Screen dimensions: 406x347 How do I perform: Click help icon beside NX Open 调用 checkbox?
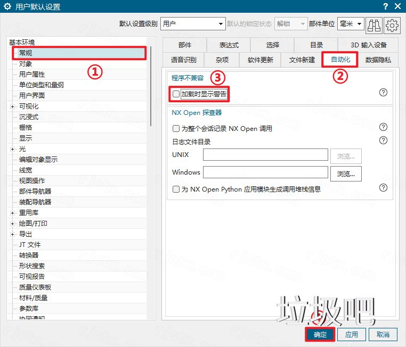[x=383, y=127]
